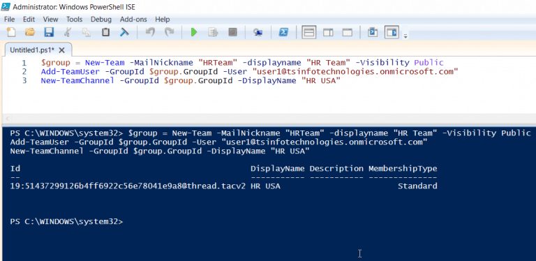Viewport: 536px width, 261px height.
Task: Close the Untitled1.ps1 tab
Action: pyautogui.click(x=61, y=50)
